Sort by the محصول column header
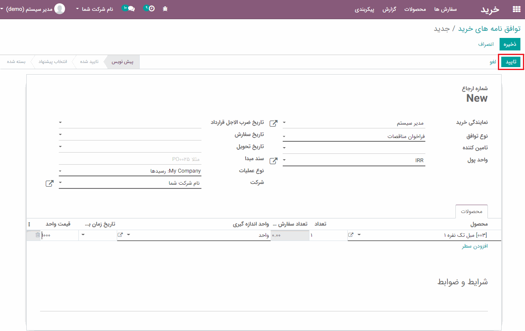The image size is (525, 331). point(479,224)
